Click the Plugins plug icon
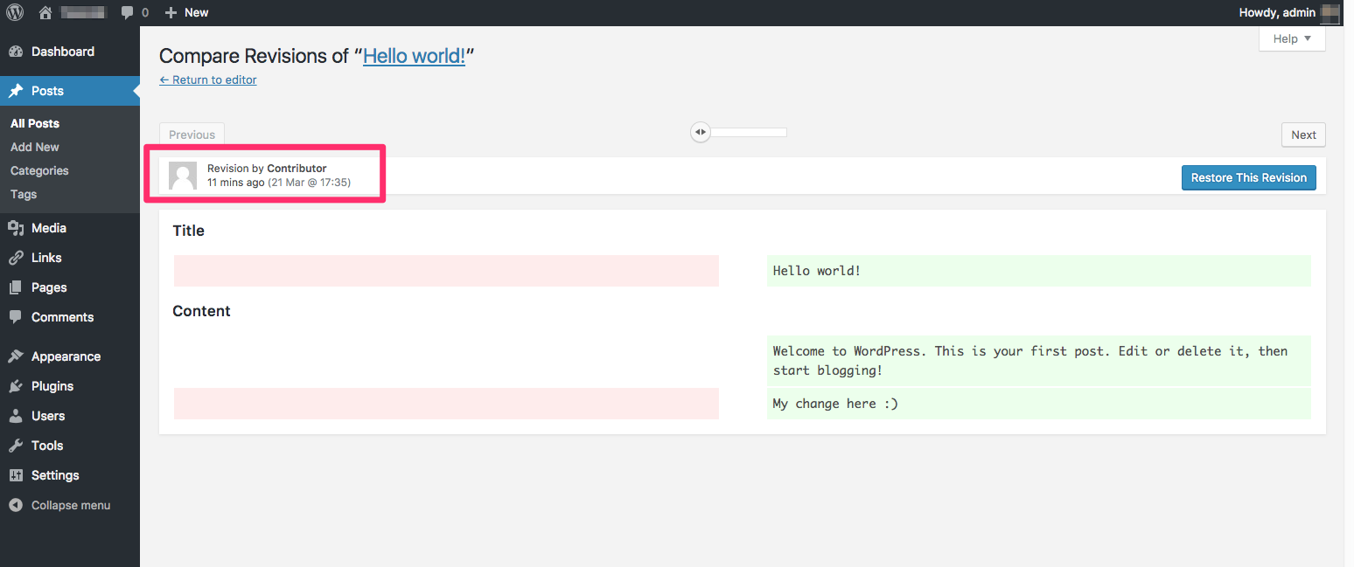Viewport: 1354px width, 567px height. point(16,386)
